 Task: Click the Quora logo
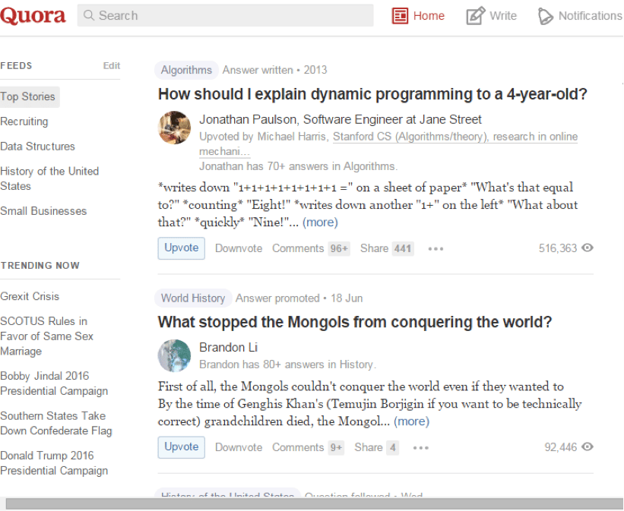coord(33,16)
